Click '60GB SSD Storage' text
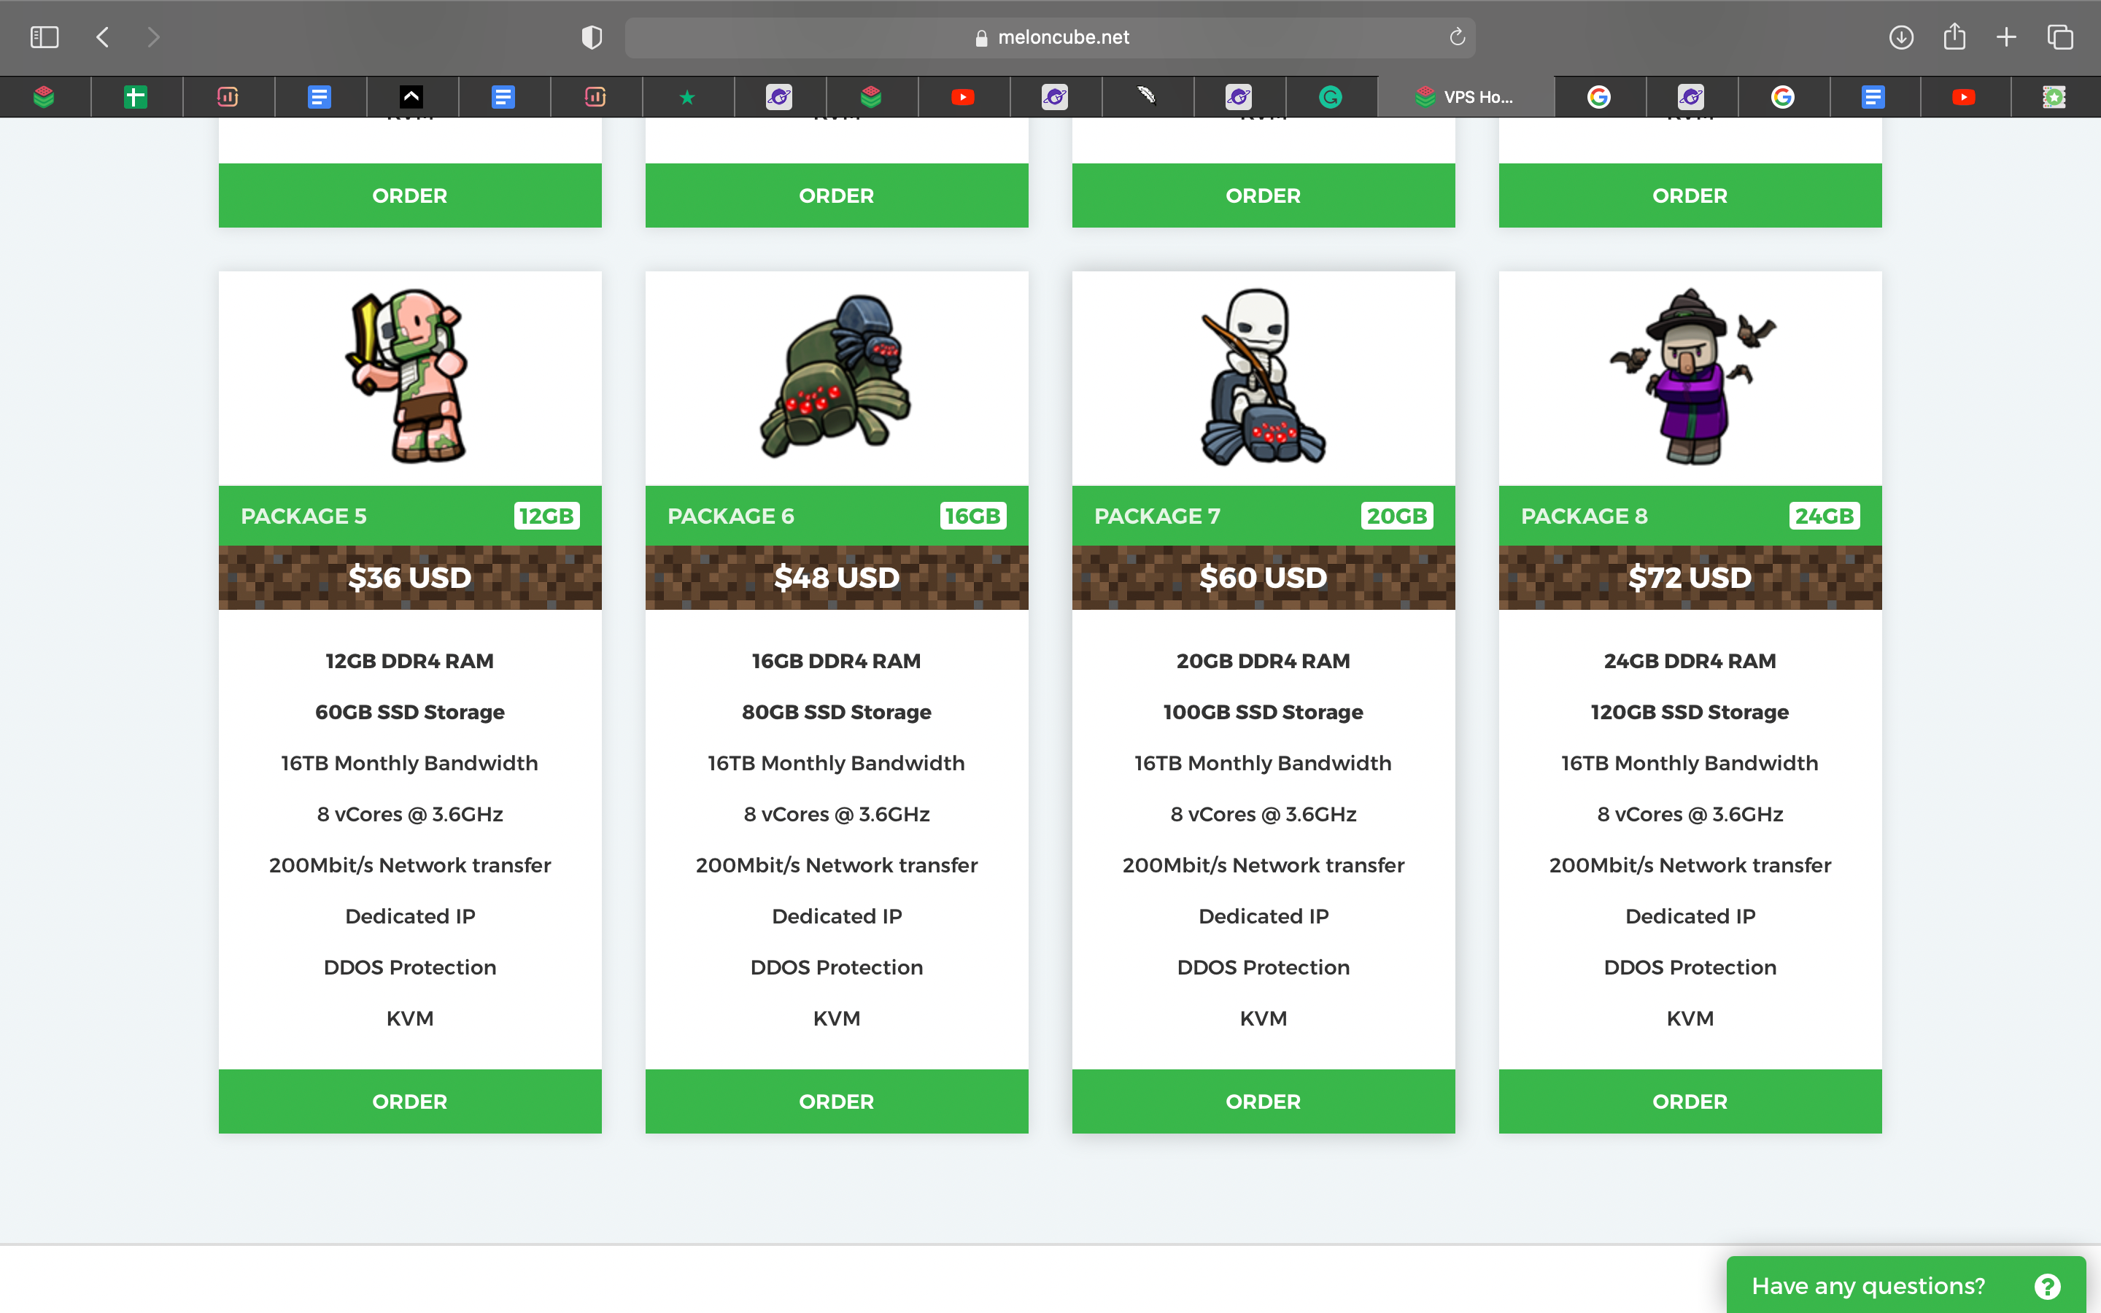The width and height of the screenshot is (2101, 1313). 410,712
